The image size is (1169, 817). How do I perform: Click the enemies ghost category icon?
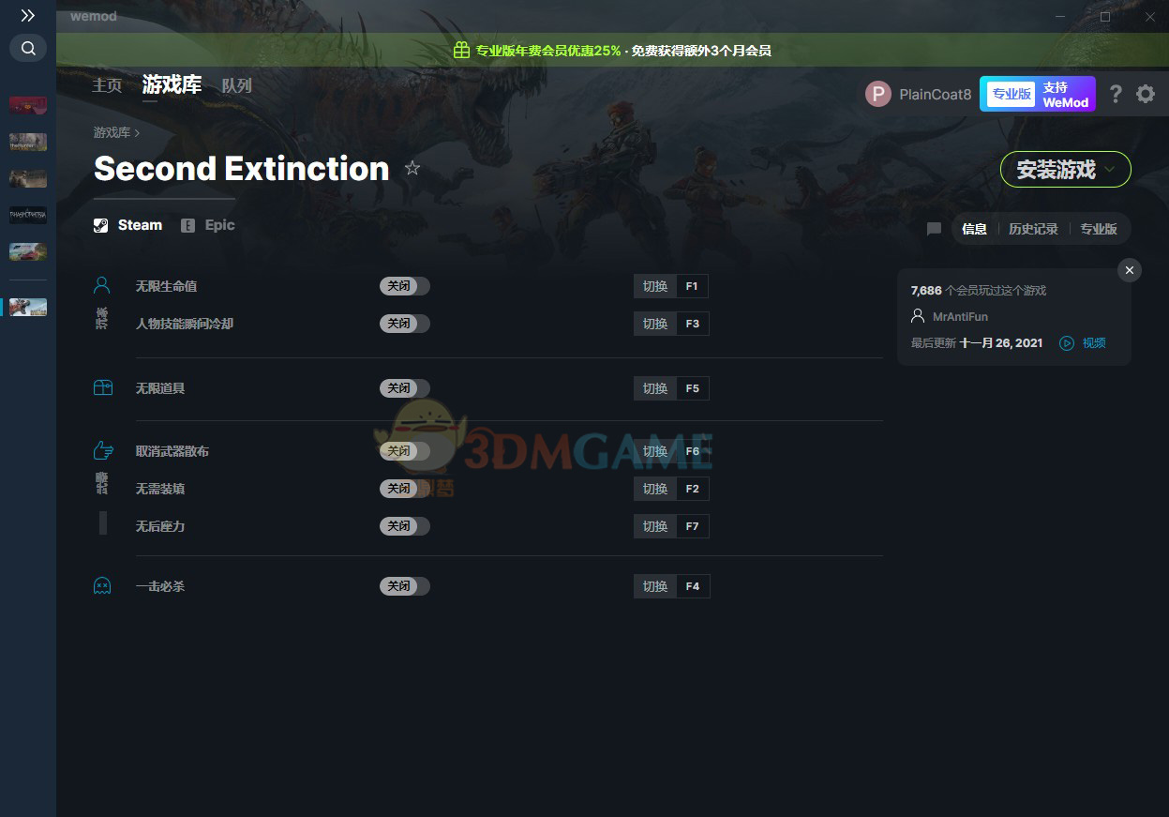102,585
